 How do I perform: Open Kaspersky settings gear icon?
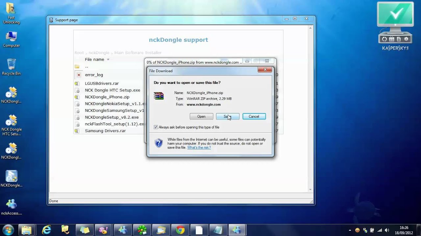406,39
